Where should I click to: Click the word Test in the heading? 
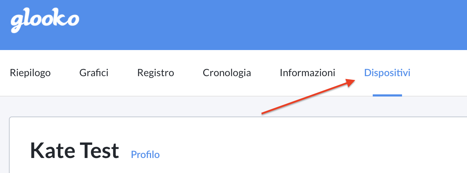click(101, 151)
